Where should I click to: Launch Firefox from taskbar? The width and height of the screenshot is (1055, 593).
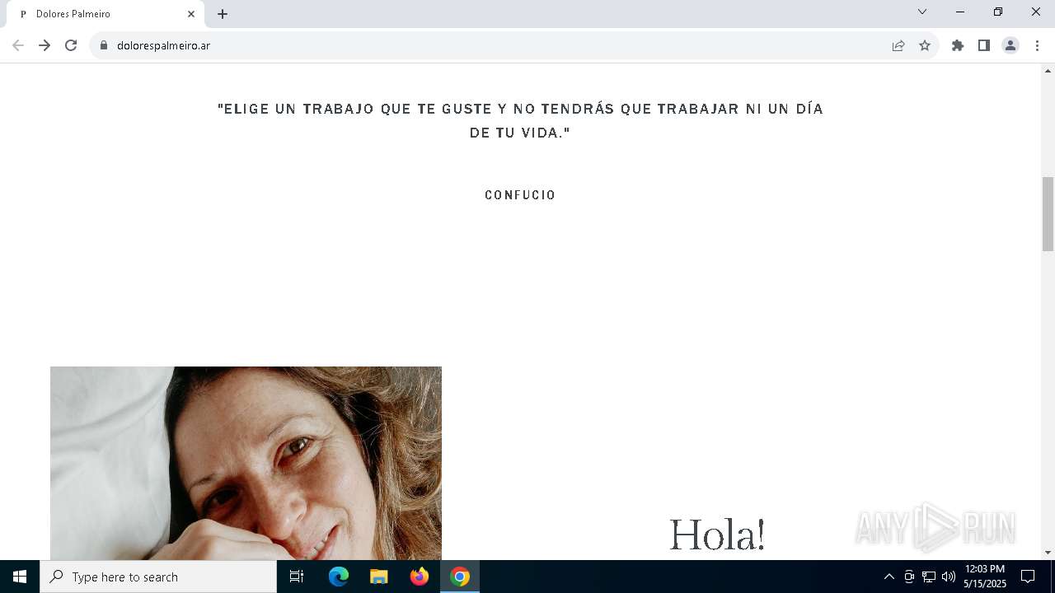[420, 577]
